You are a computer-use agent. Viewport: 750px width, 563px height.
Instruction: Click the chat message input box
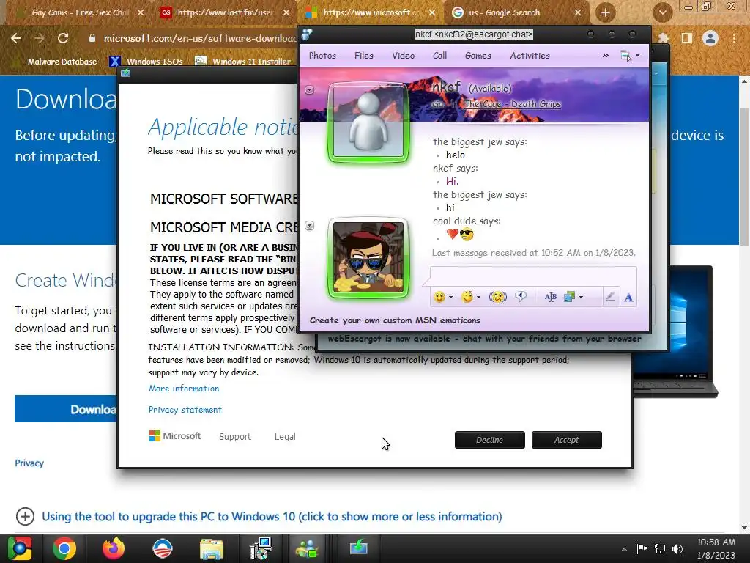[x=533, y=276]
